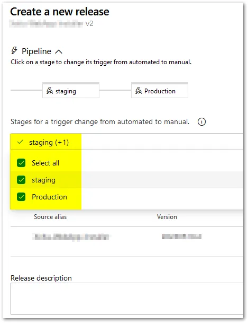Select the Production option label in list
Image resolution: width=248 pixels, height=323 pixels.
49,197
